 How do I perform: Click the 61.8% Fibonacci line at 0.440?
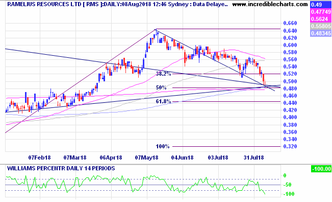(226, 102)
